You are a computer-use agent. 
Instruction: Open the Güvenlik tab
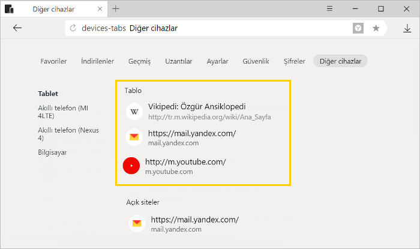(x=256, y=61)
